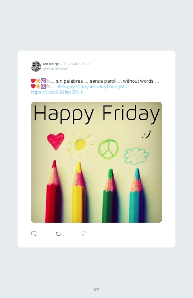Screen dimensions: 193x298
Task: Open the #FridayThoughts hashtag
Action: coord(108,87)
